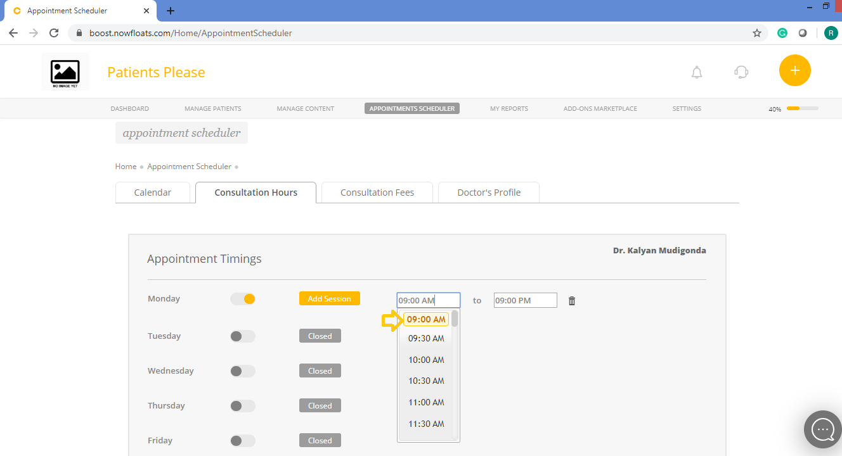
Task: Open Add-ons Marketplace
Action: pyautogui.click(x=600, y=108)
